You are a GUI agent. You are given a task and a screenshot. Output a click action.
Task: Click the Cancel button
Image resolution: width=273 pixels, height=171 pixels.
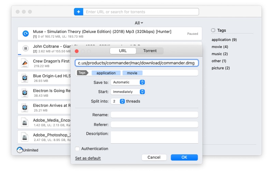154,157
